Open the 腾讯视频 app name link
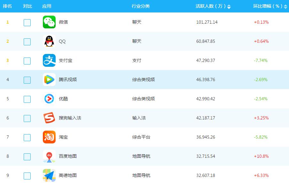Screen dimensions: 289x183 point(68,80)
